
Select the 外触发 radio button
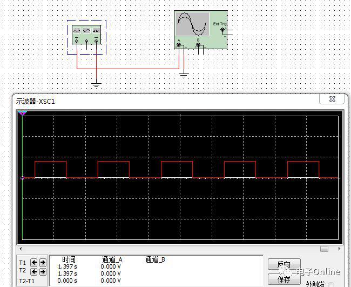(330, 284)
